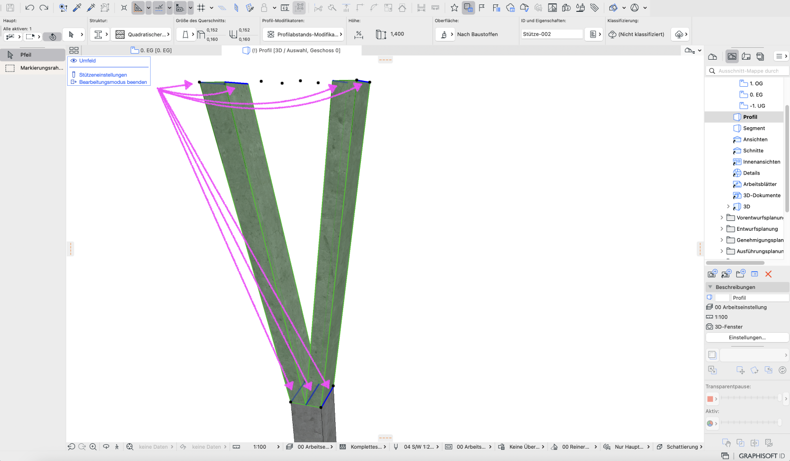This screenshot has height=461, width=790.
Task: Click Bearbeitungsmodus beenden link
Action: tap(113, 82)
